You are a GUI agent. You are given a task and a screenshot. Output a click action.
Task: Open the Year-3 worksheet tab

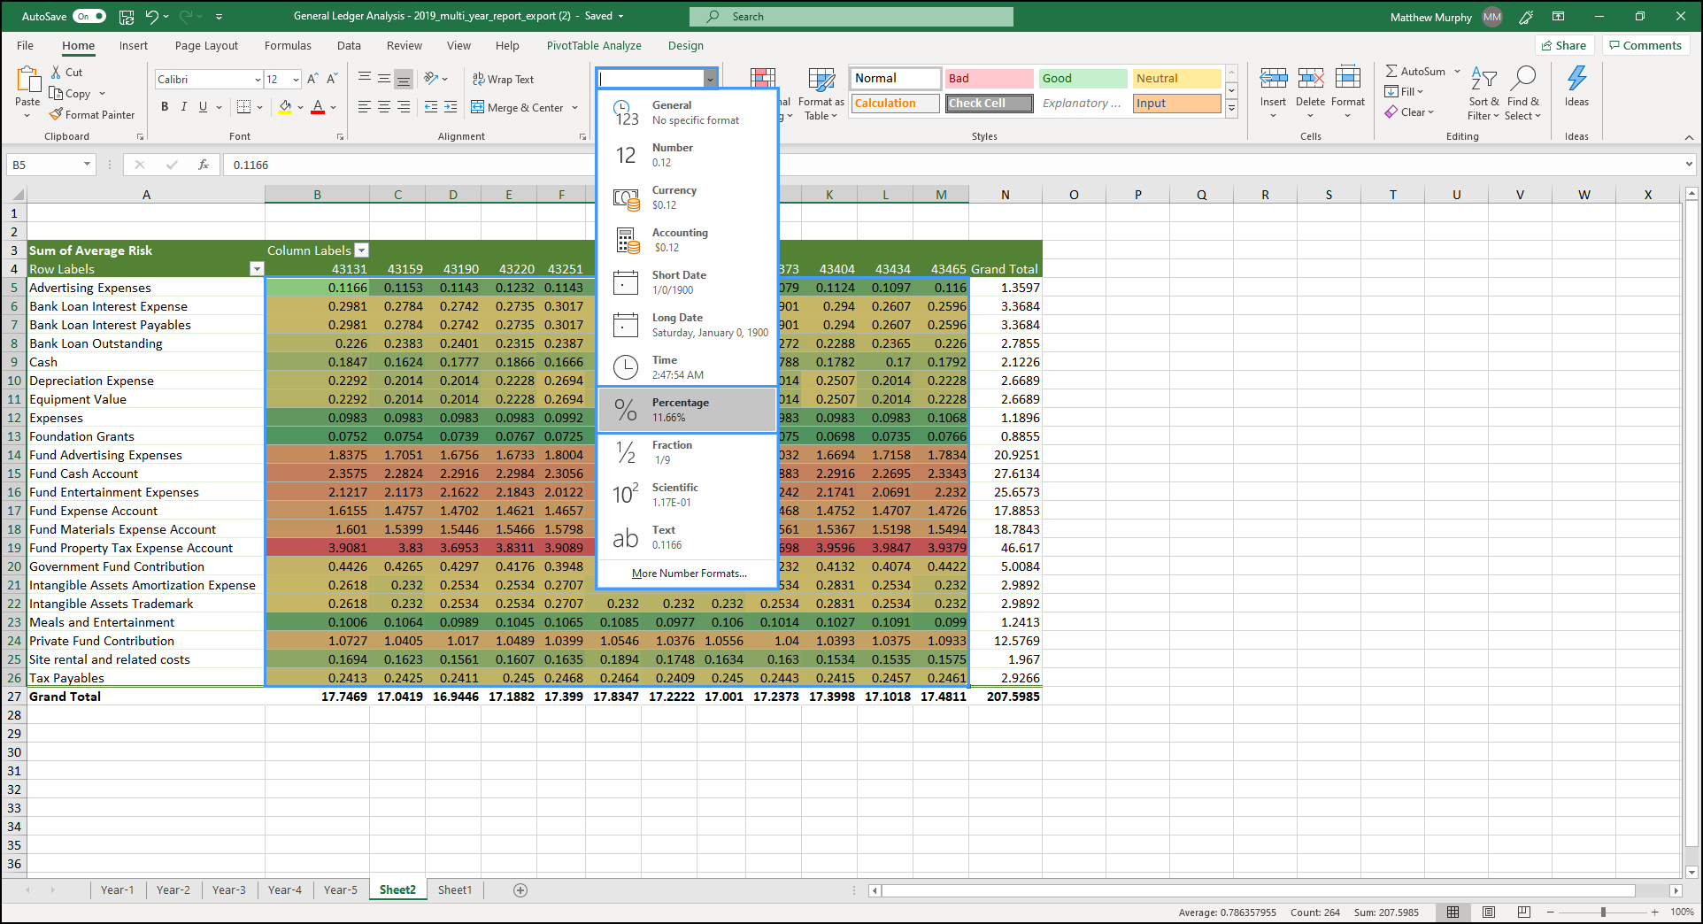tap(229, 890)
